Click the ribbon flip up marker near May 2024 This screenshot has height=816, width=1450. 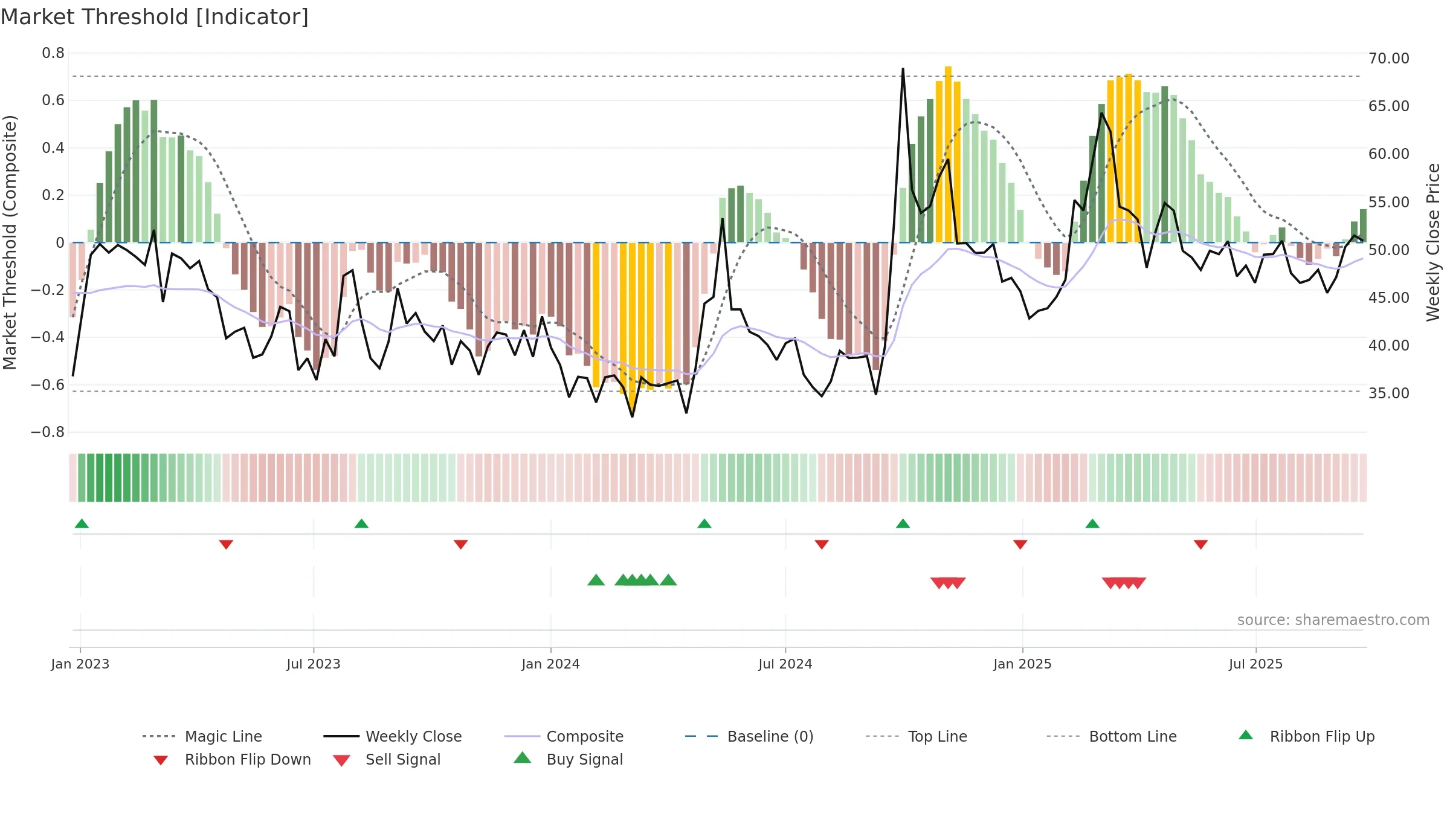[704, 523]
